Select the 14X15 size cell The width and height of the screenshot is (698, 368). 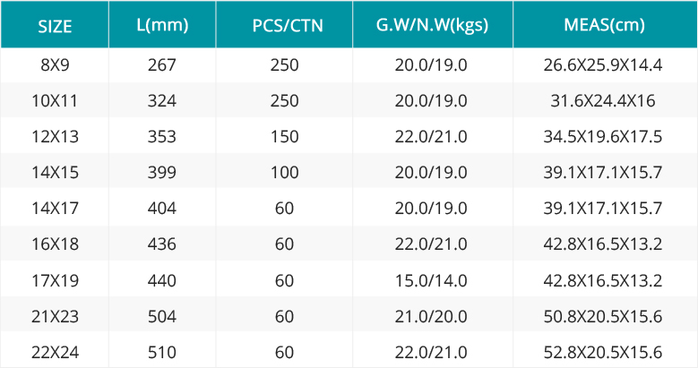(55, 172)
